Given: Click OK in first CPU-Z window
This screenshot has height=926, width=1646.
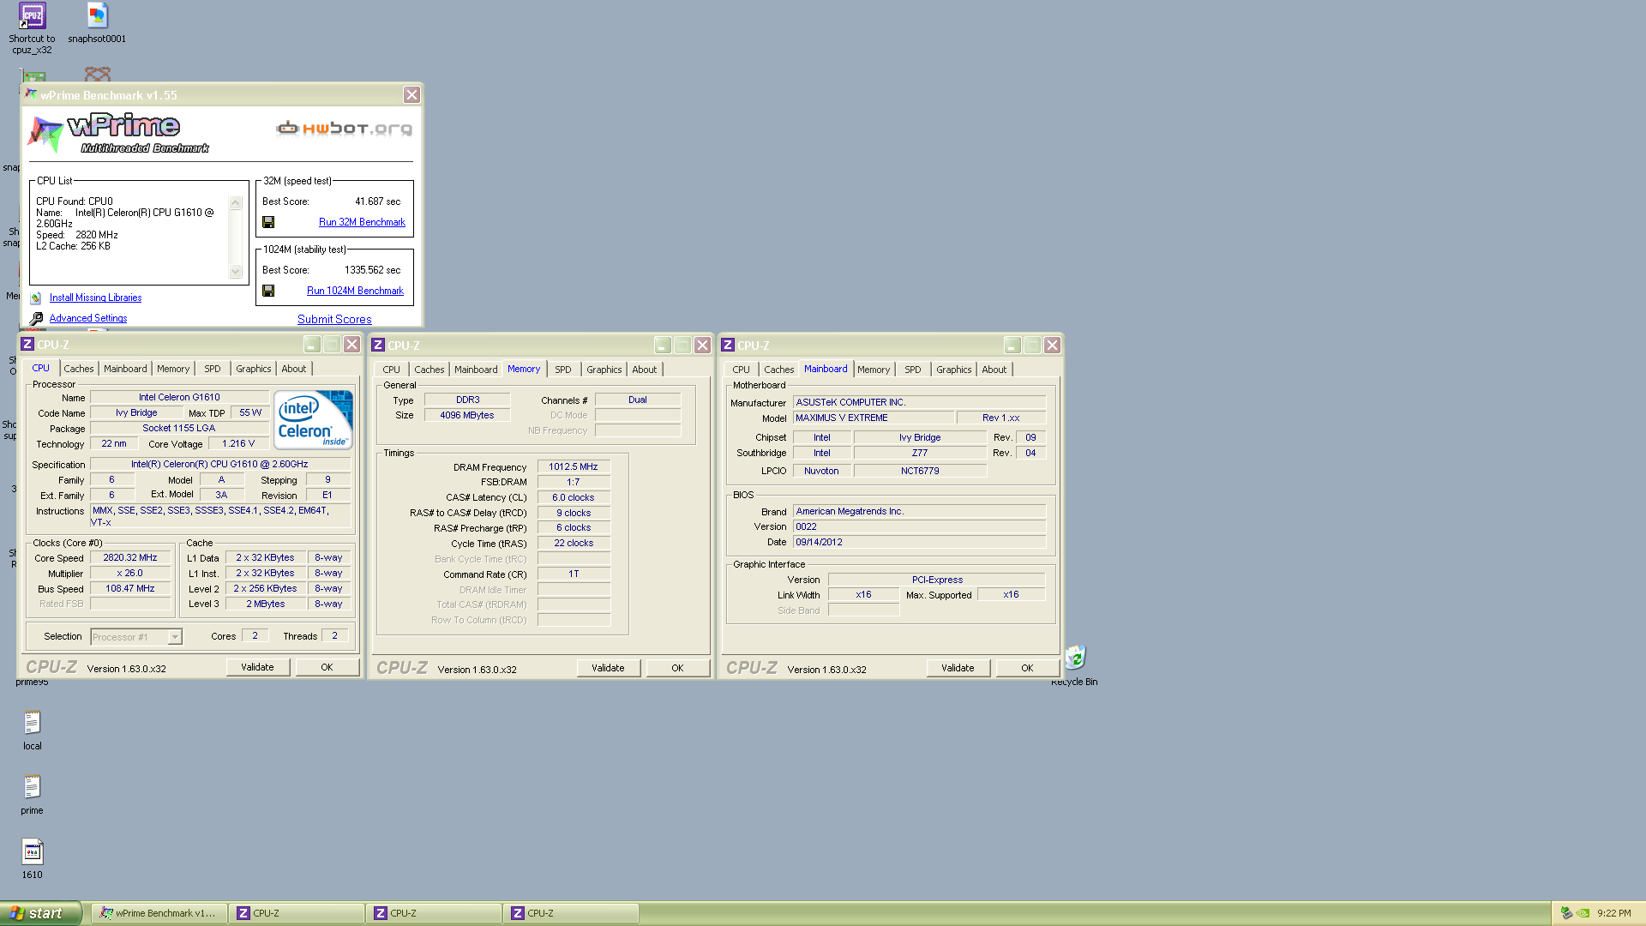Looking at the screenshot, I should click(327, 667).
